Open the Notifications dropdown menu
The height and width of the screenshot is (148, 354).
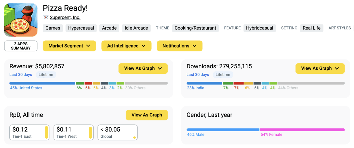point(179,46)
